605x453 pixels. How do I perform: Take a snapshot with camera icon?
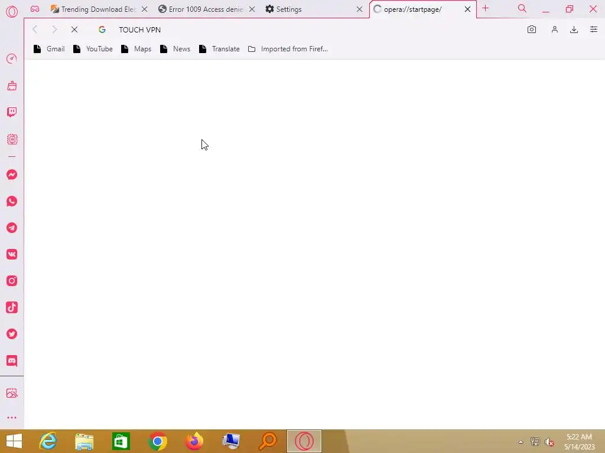point(532,29)
